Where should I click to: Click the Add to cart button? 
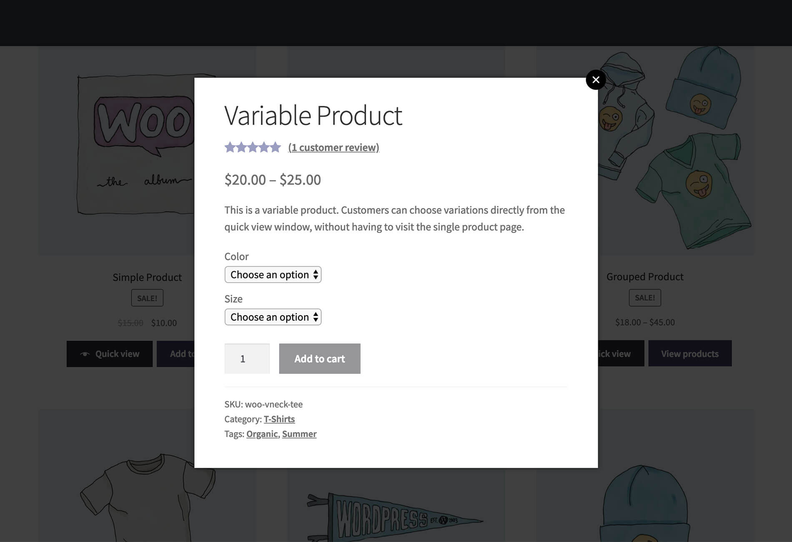point(320,359)
